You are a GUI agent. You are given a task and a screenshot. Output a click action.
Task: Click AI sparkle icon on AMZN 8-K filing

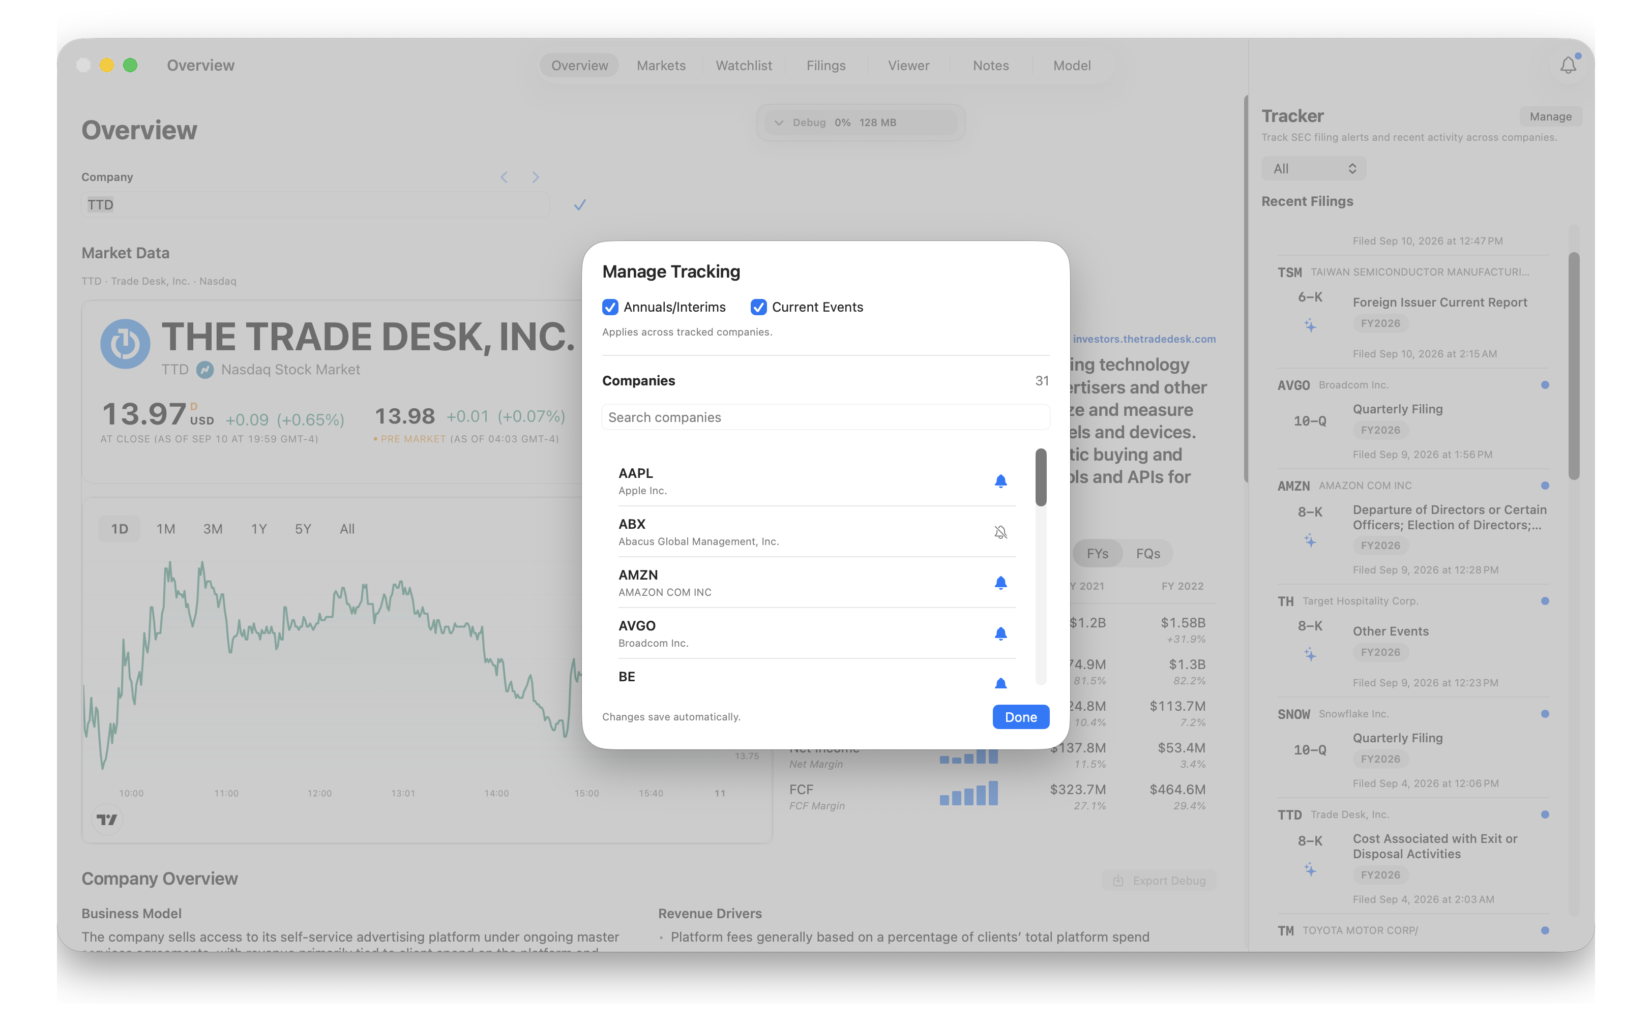(1310, 540)
